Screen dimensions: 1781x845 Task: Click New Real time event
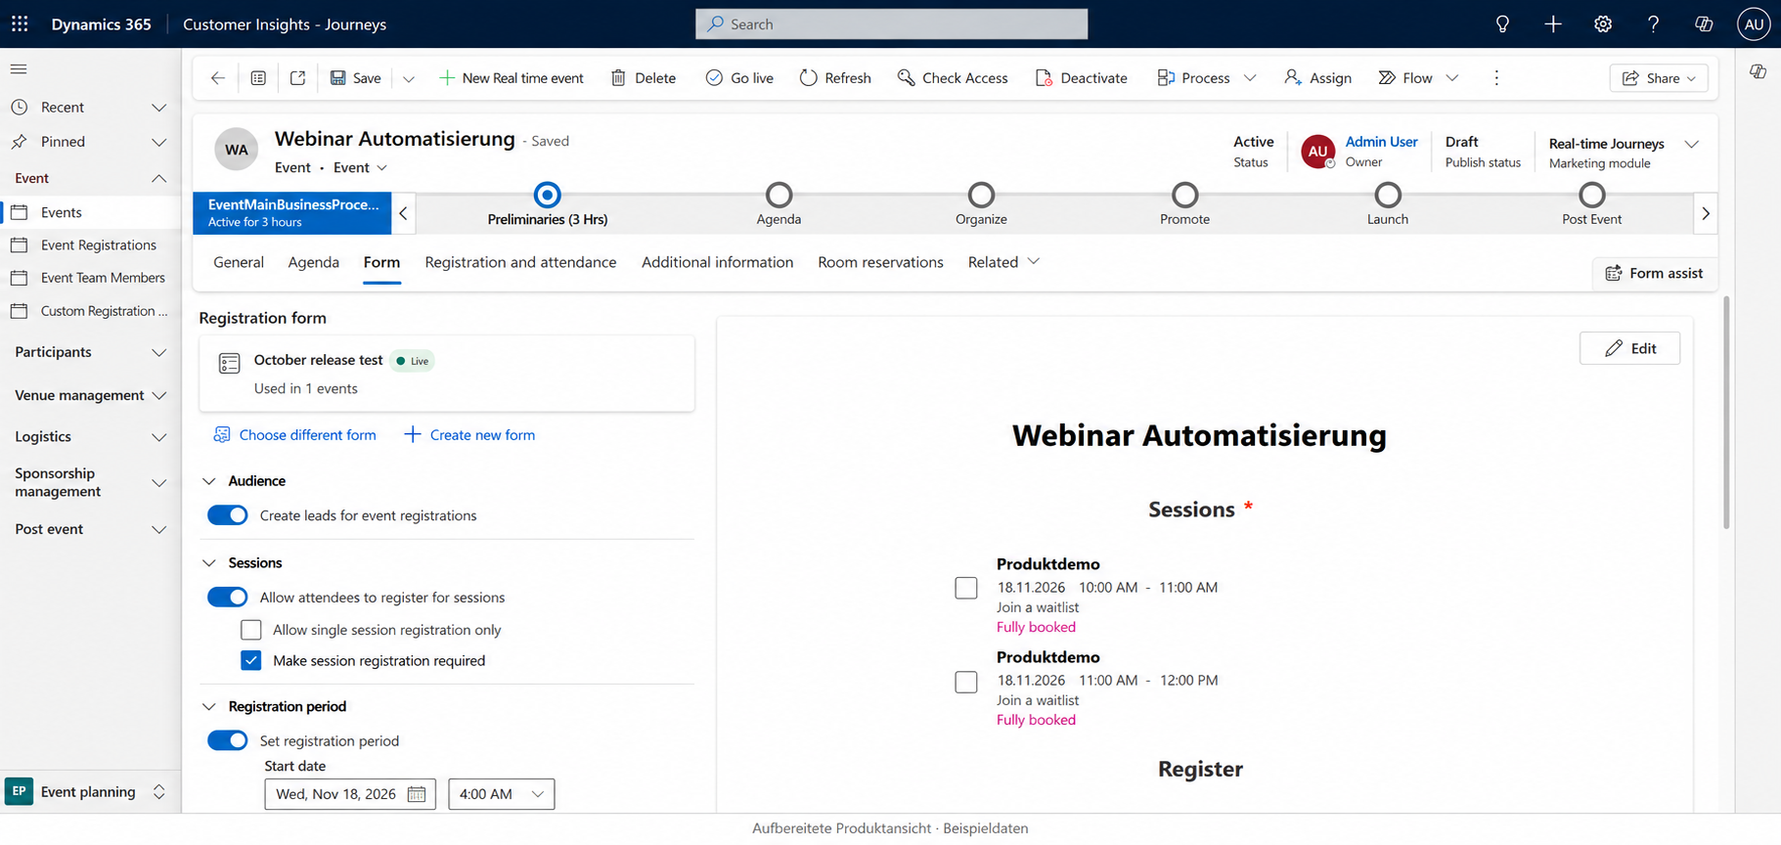pyautogui.click(x=511, y=77)
